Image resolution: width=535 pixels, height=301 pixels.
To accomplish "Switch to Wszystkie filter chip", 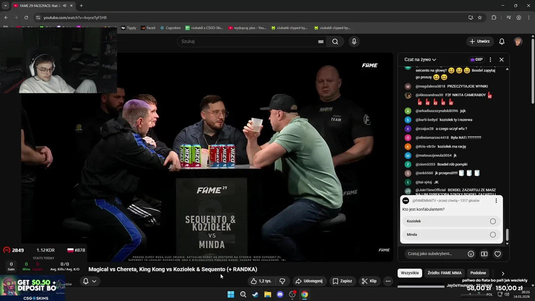I will (x=410, y=273).
